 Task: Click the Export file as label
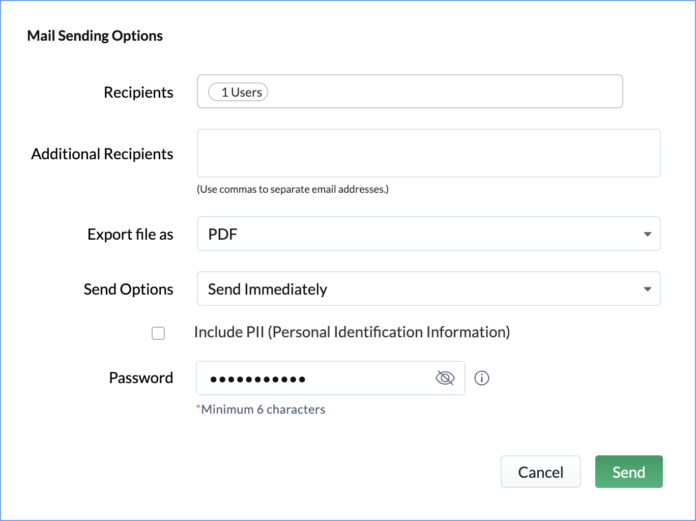click(x=130, y=234)
